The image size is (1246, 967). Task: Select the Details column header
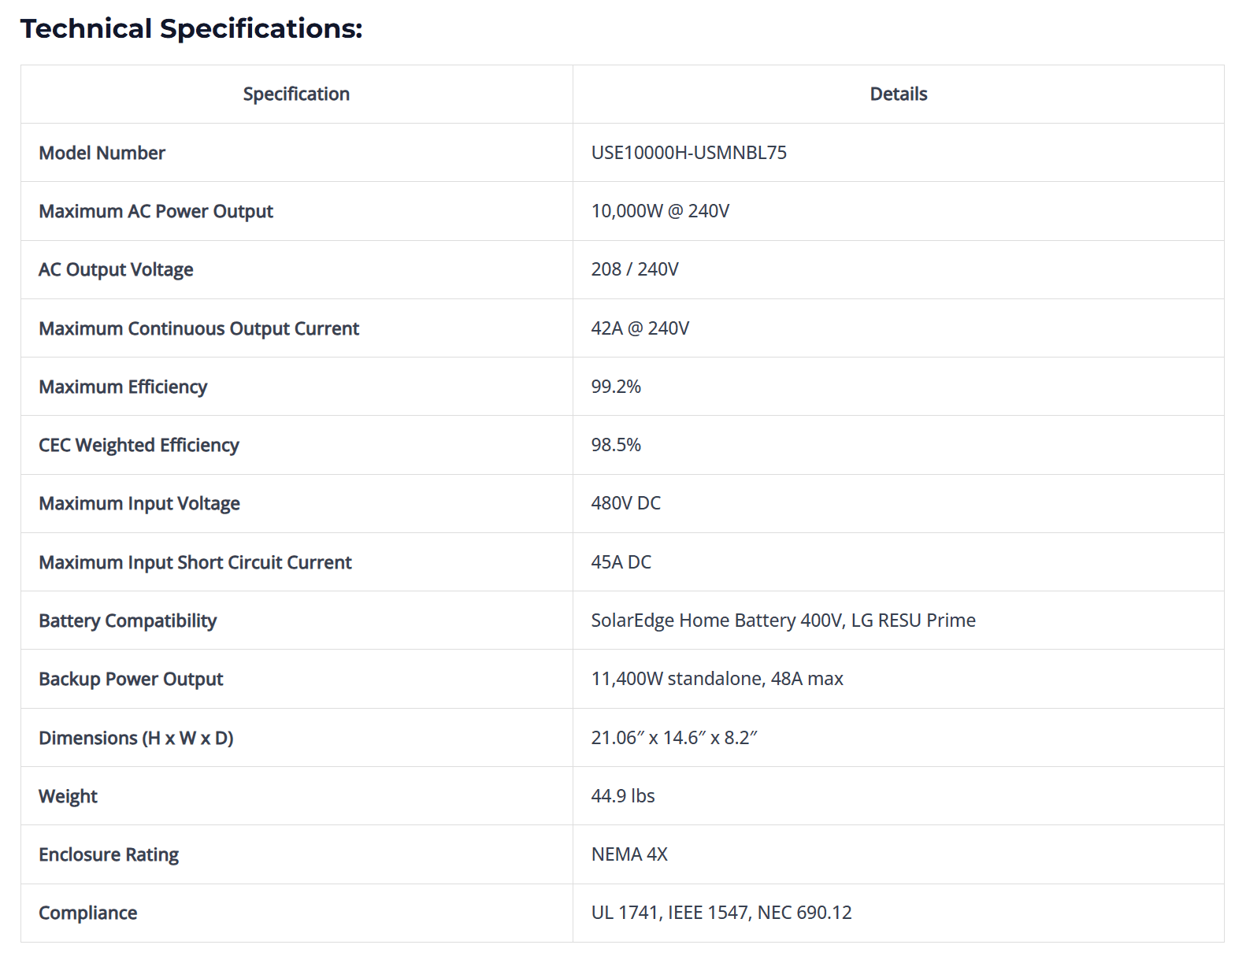coord(899,94)
